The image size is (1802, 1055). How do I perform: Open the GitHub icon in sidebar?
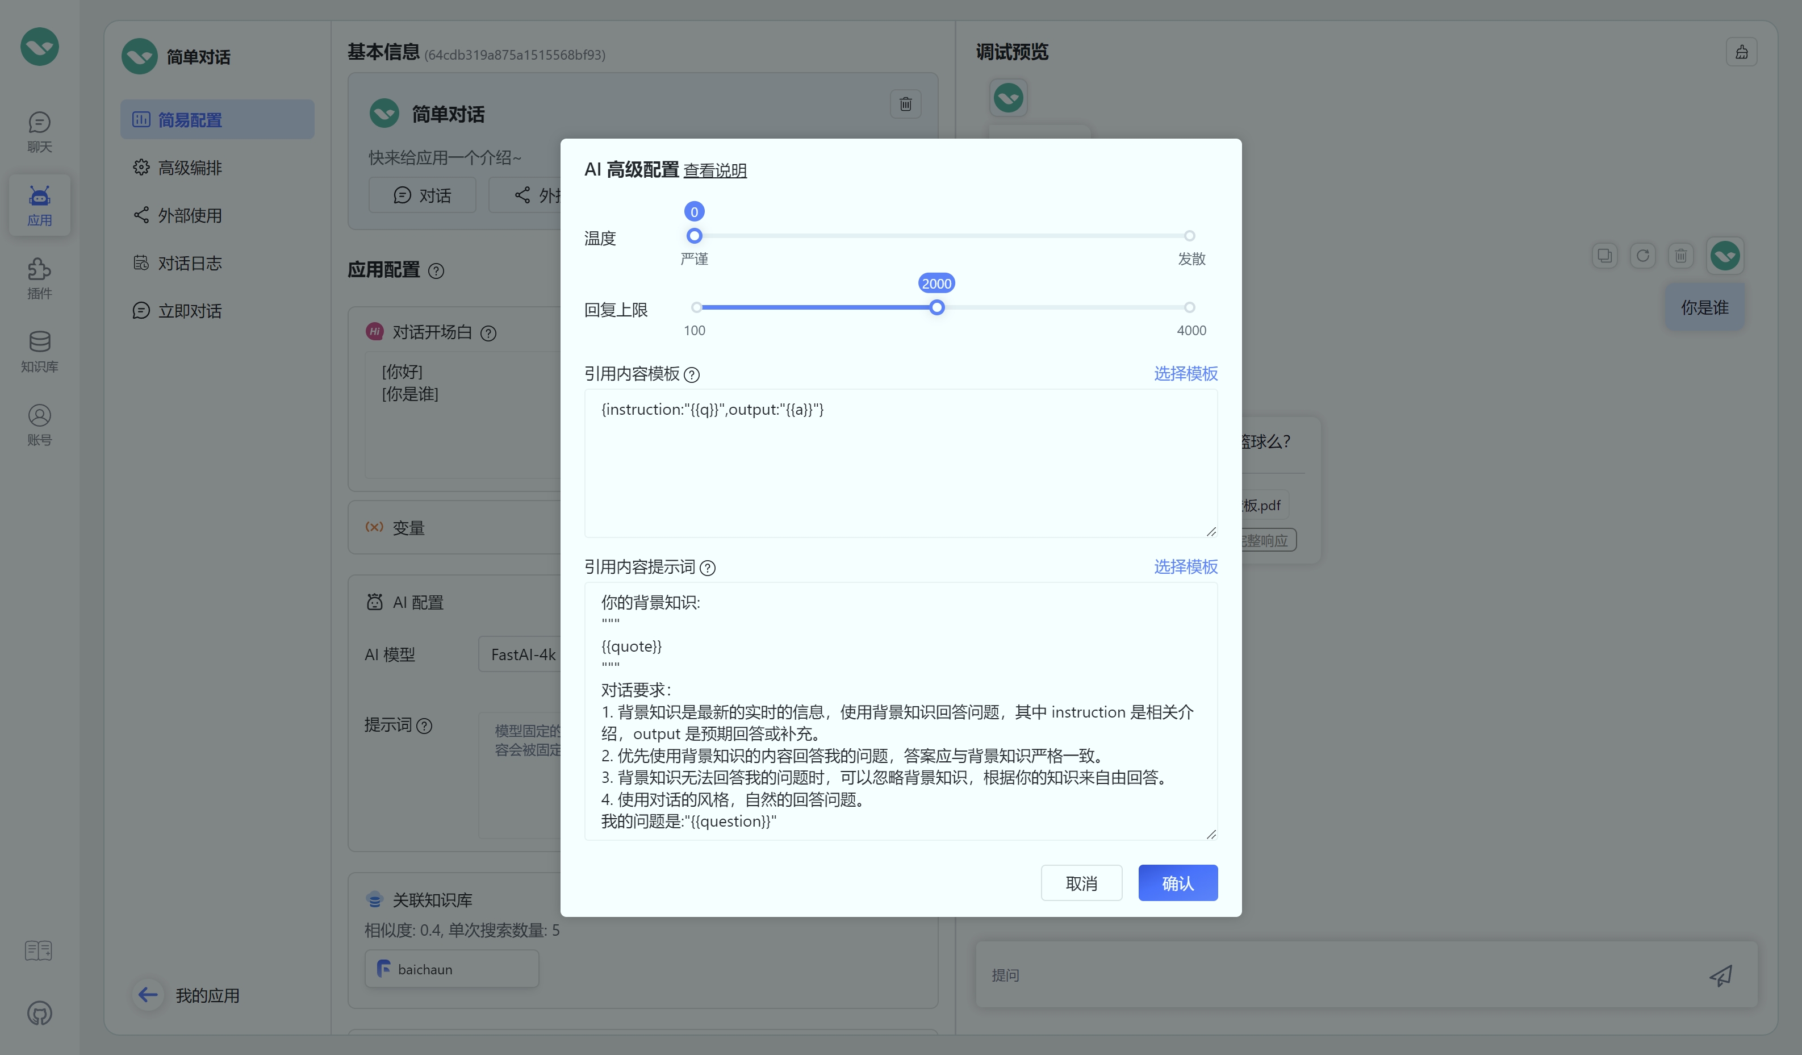pos(39,1013)
